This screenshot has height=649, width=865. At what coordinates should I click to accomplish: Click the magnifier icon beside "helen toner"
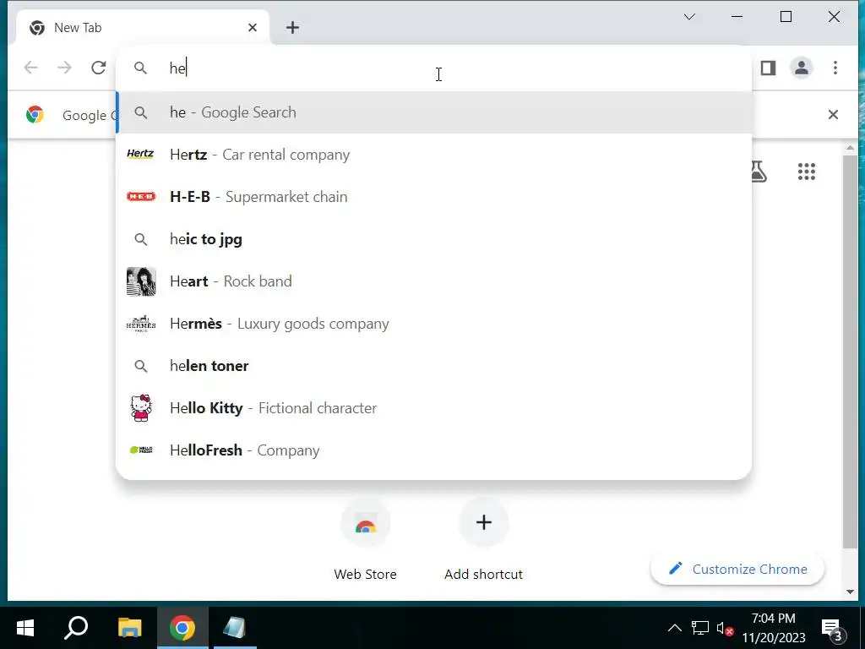click(141, 366)
